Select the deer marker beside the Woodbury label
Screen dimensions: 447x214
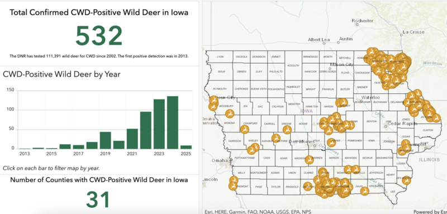tap(230, 113)
